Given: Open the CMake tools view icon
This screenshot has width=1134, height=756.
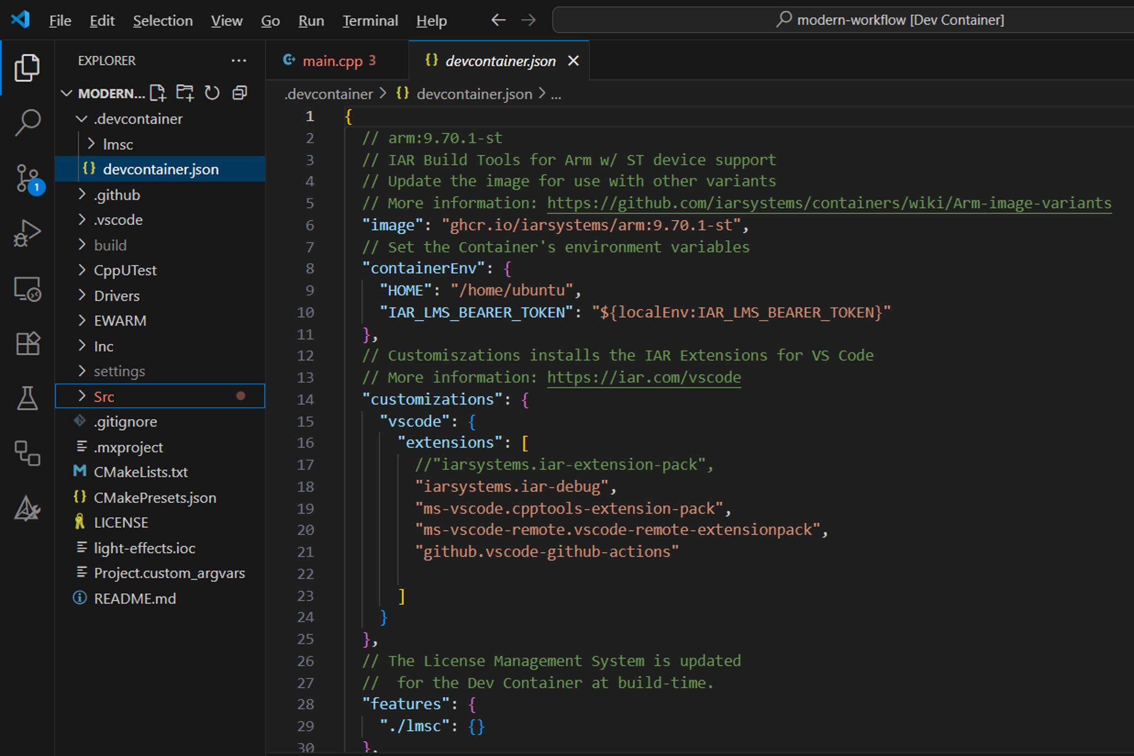Looking at the screenshot, I should point(27,508).
